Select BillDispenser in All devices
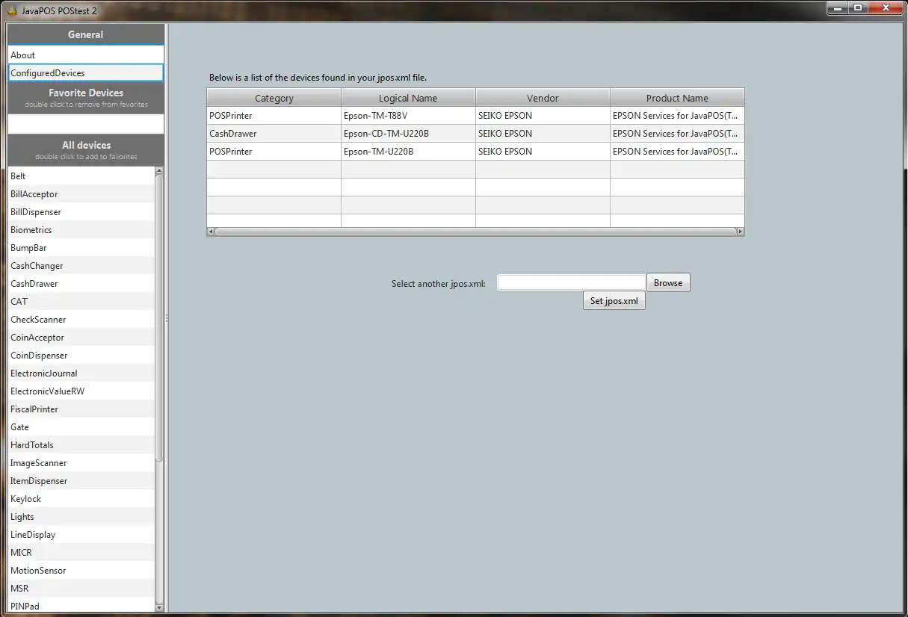908x617 pixels. pyautogui.click(x=81, y=212)
